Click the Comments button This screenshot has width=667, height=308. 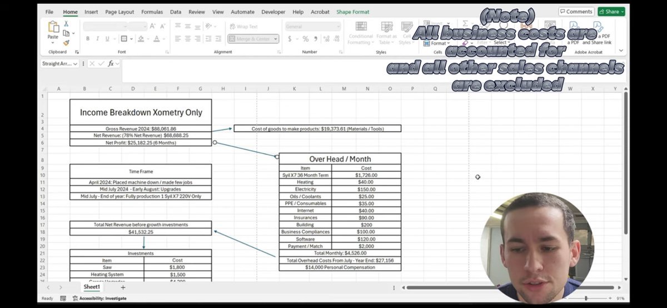576,12
